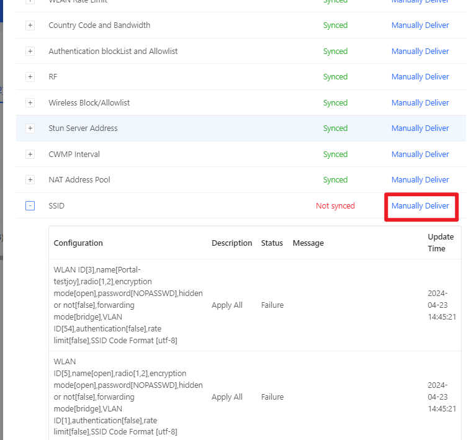Click the Update Time column header

(441, 243)
